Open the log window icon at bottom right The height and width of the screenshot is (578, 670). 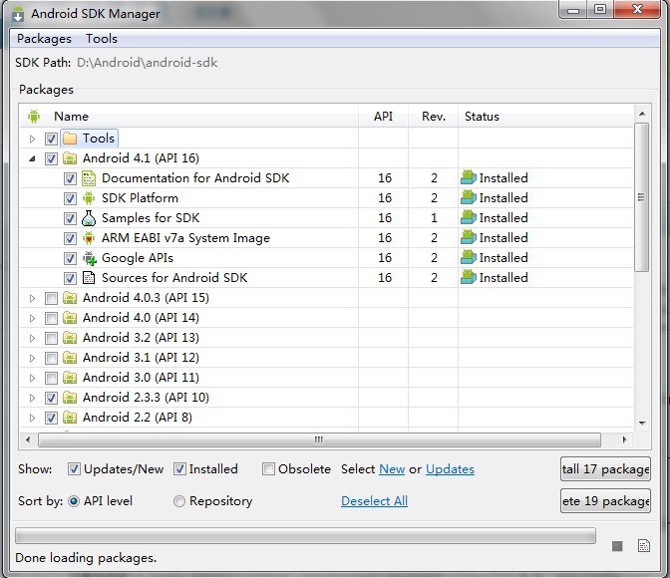click(x=644, y=546)
